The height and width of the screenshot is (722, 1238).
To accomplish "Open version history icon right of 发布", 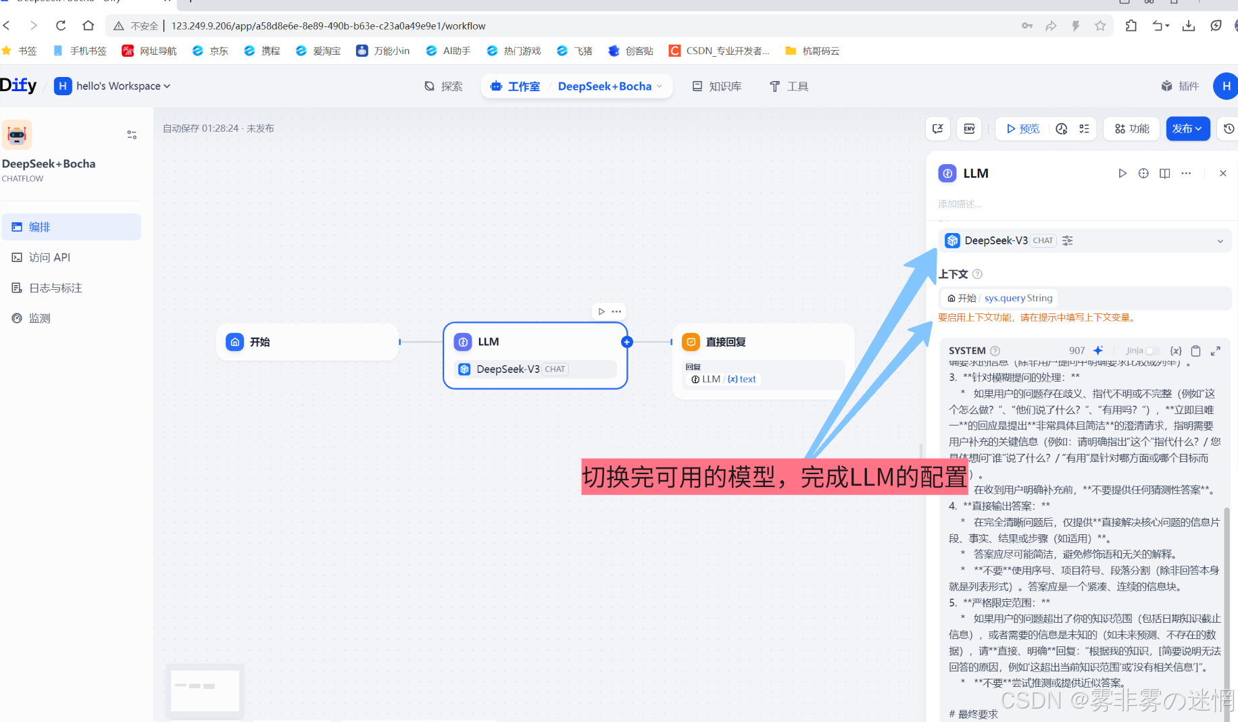I will click(x=1229, y=128).
